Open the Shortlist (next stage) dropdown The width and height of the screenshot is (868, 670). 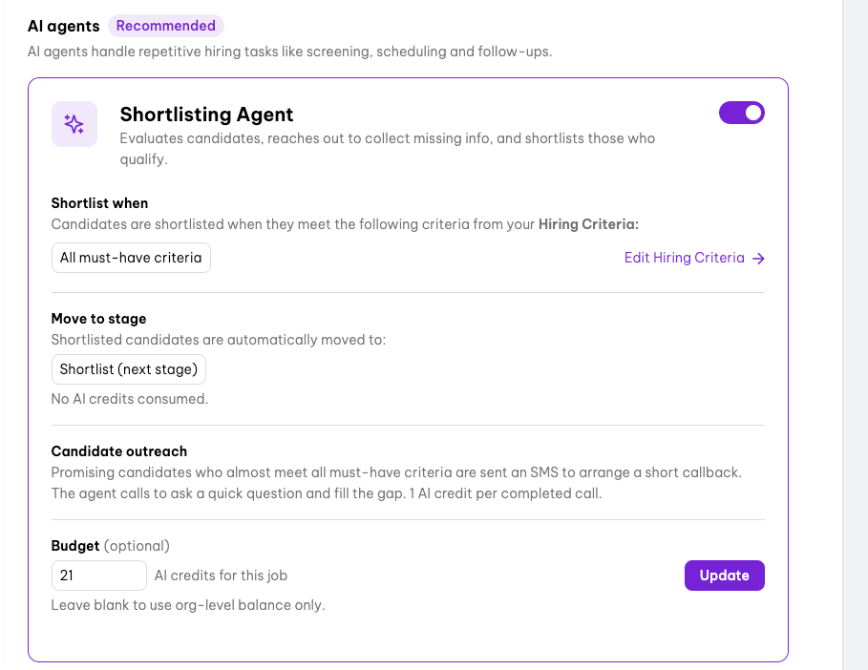pos(128,369)
